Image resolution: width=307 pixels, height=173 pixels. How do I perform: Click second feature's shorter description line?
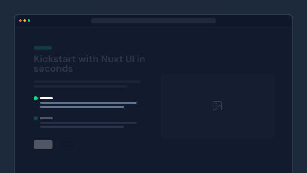pos(82,127)
